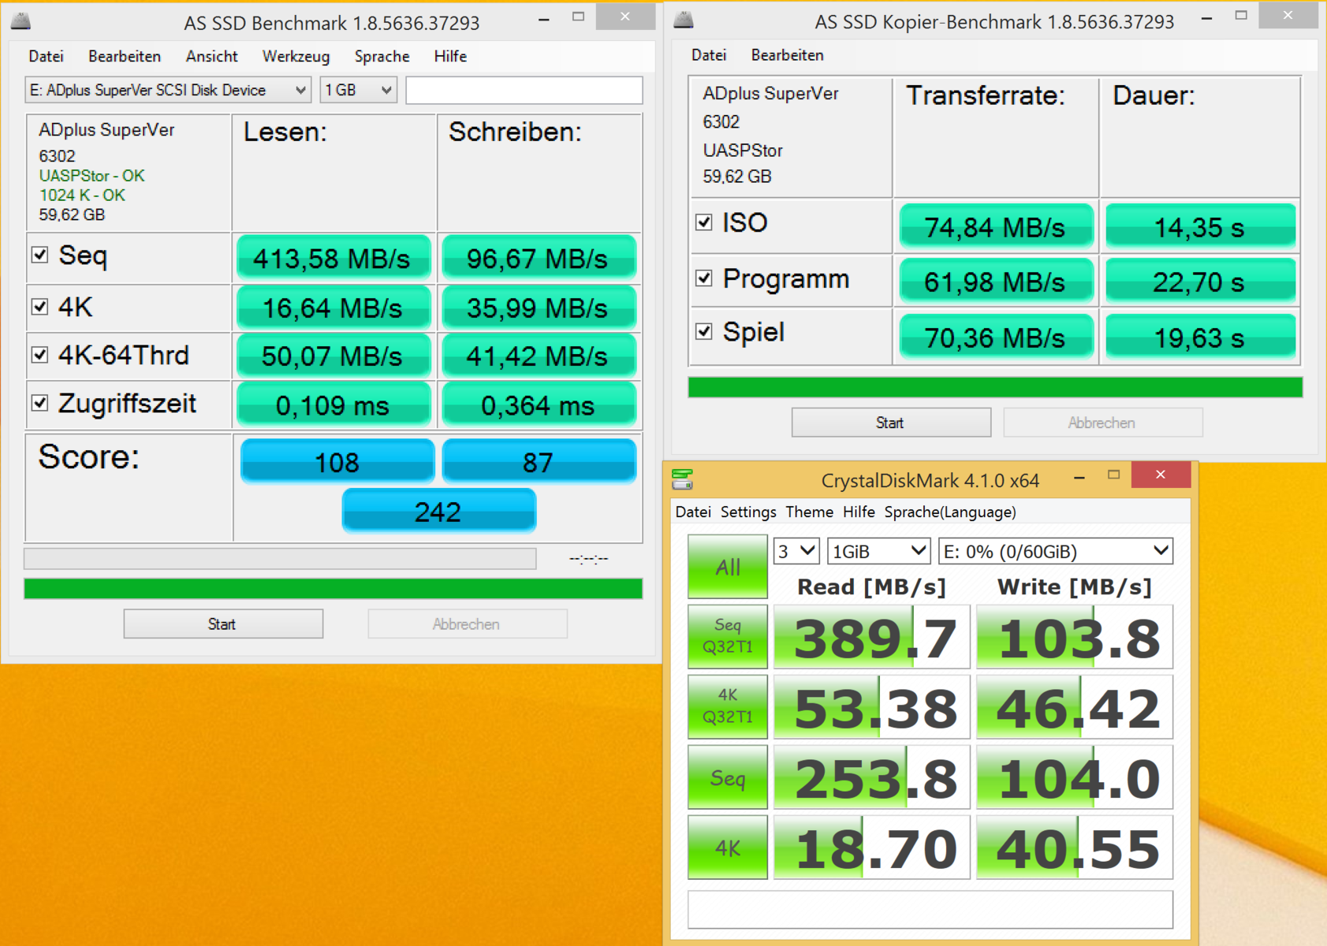
Task: Open the 1 GB test size dropdown
Action: 358,90
